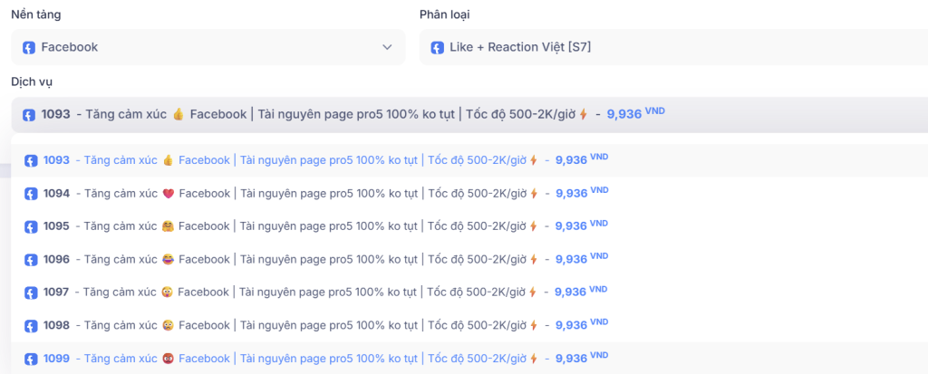Click the laughing emoji in option 1096

pos(168,259)
